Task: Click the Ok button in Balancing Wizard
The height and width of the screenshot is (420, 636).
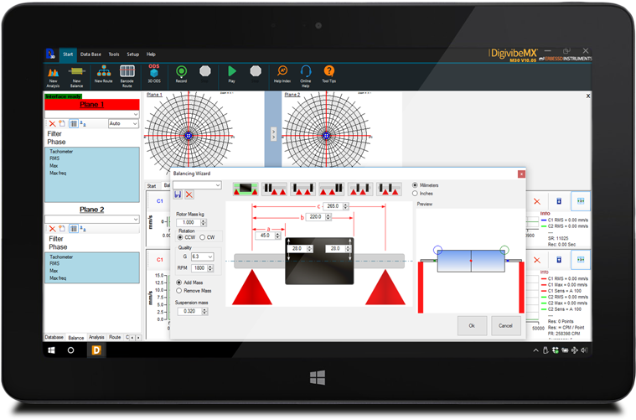Action: pyautogui.click(x=471, y=325)
